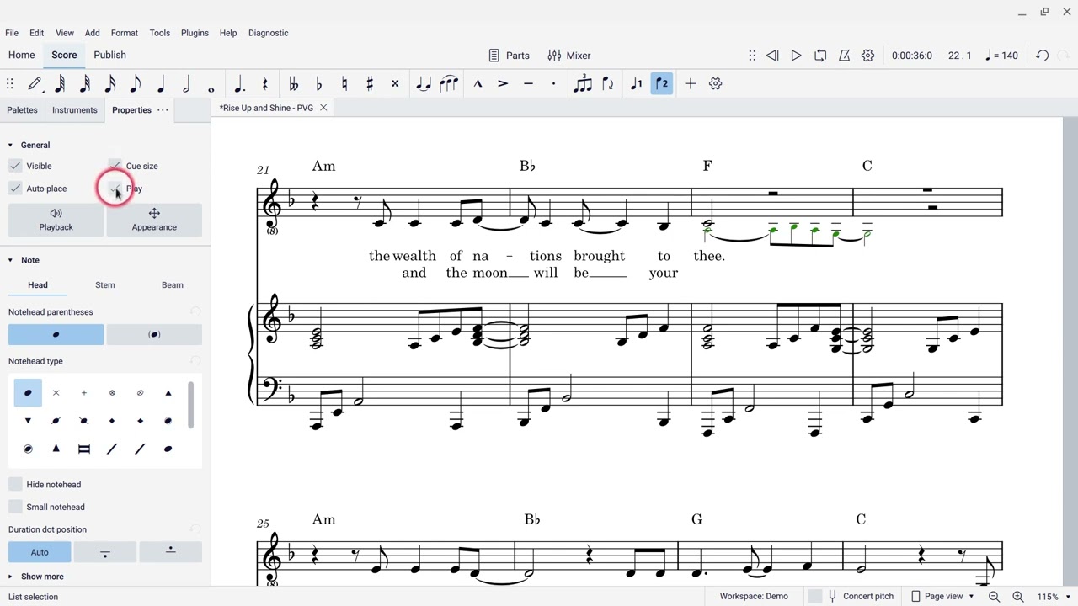Add a tie to the note
Screen dimensions: 1078x606
[424, 83]
